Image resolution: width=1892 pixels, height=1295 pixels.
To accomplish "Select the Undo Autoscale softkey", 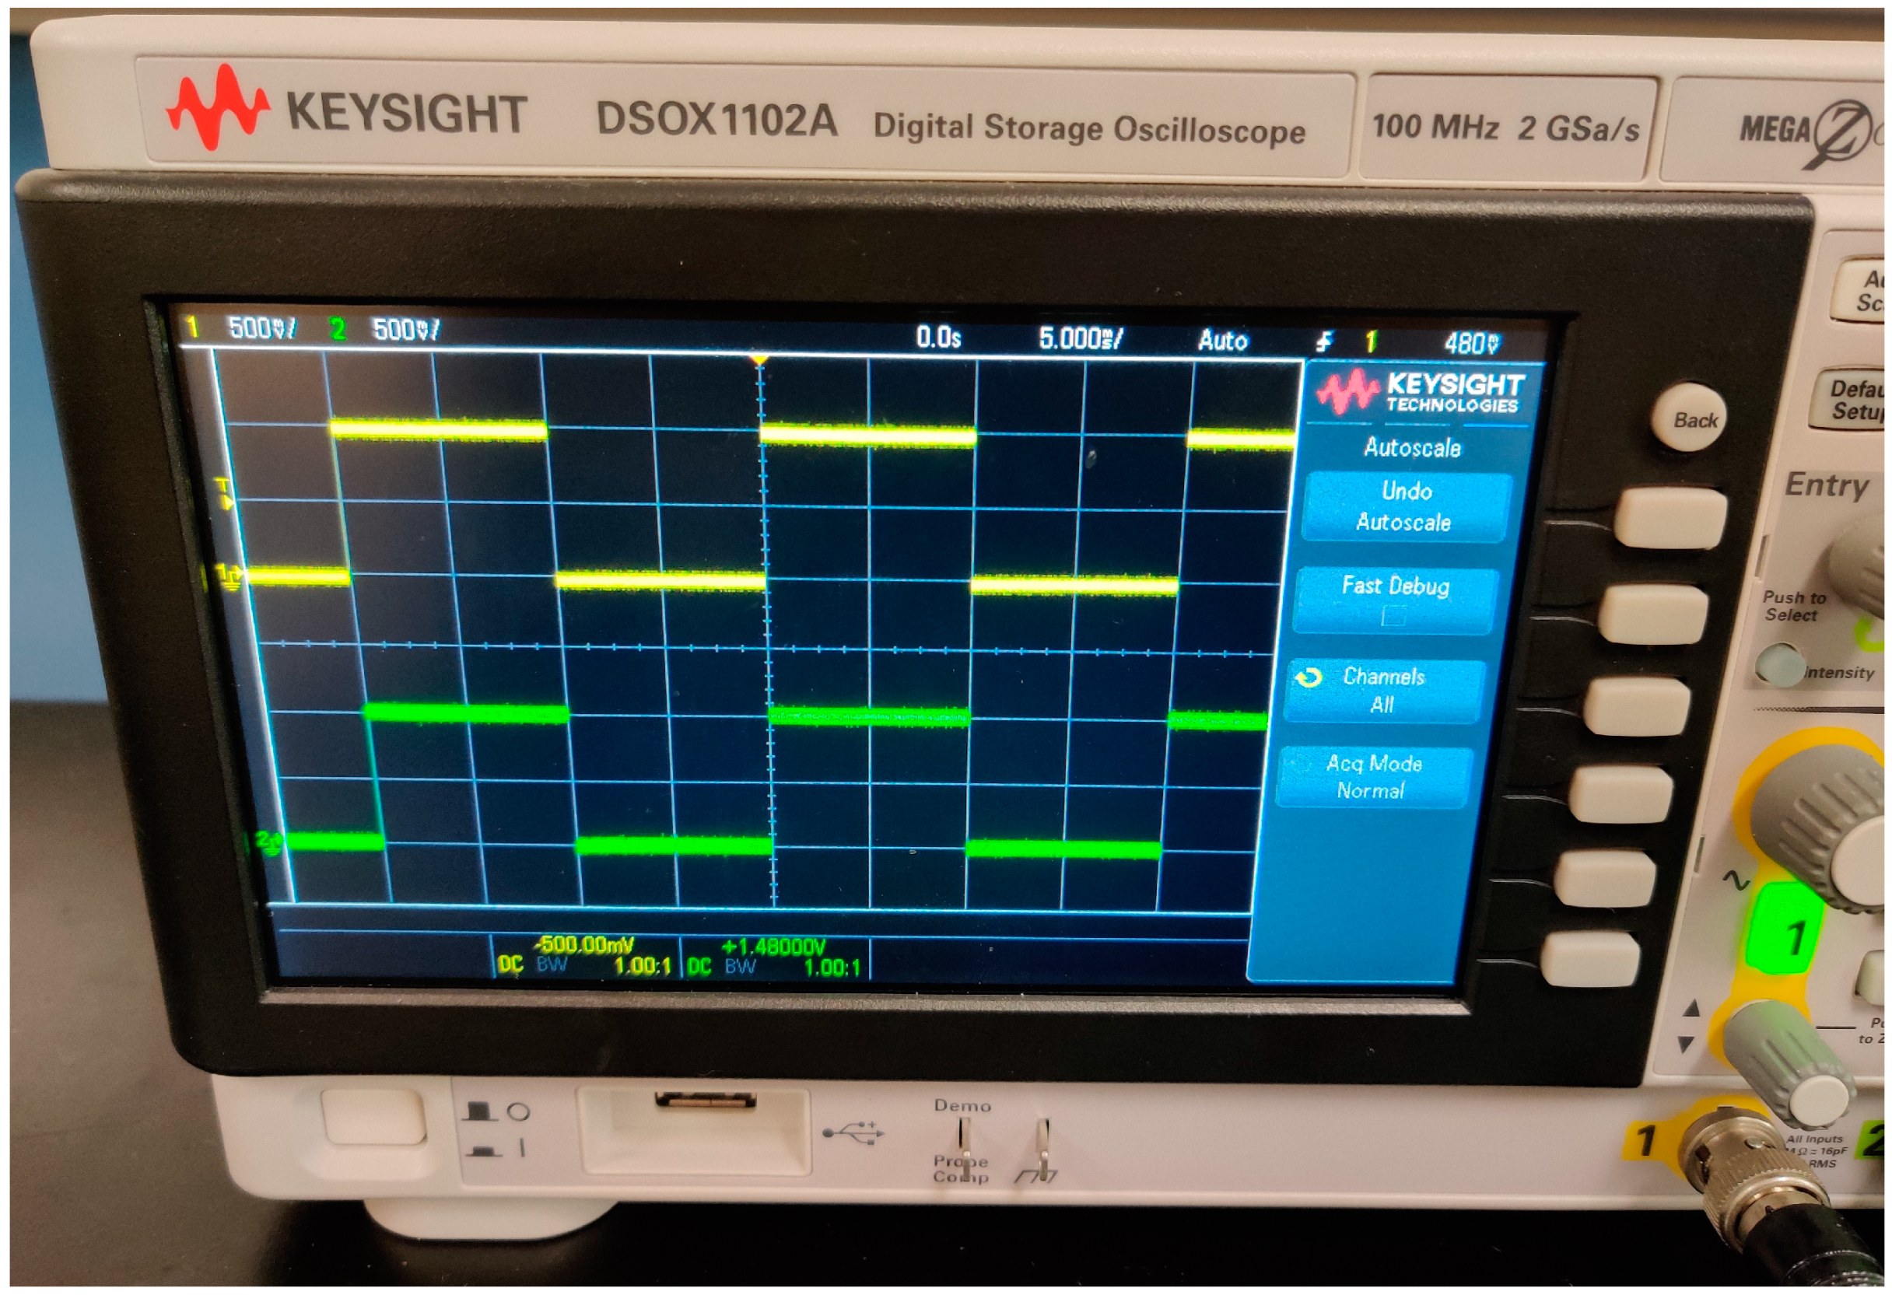I will coord(1407,506).
